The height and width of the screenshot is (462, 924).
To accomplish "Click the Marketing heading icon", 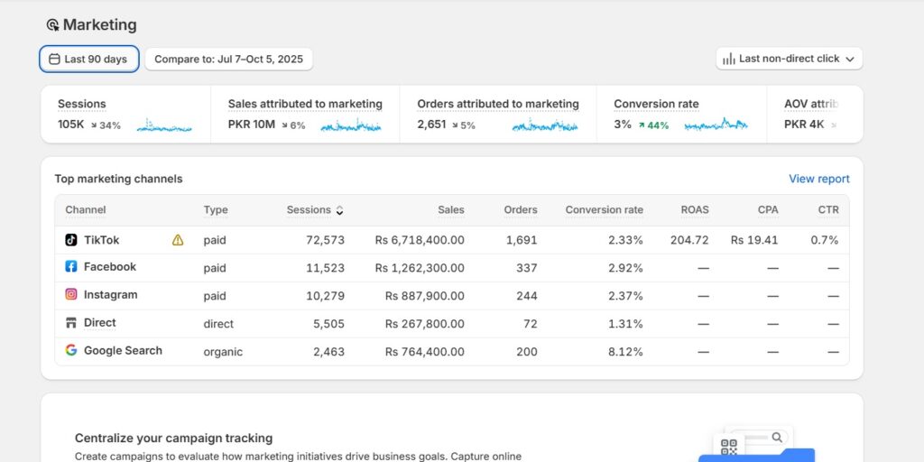I will [x=52, y=25].
